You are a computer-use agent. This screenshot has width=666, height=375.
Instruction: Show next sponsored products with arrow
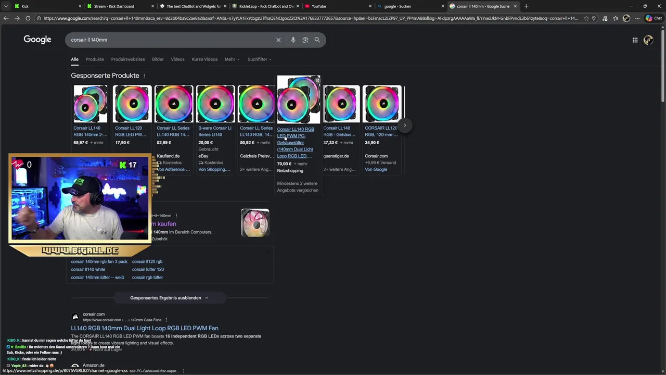405,125
